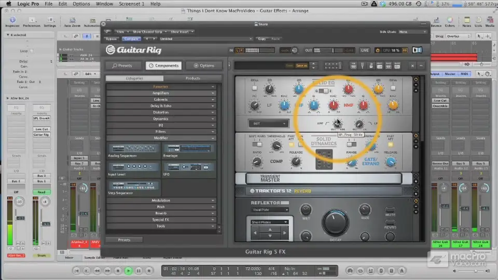
Task: Expand the Distortion category
Action: [x=161, y=113]
